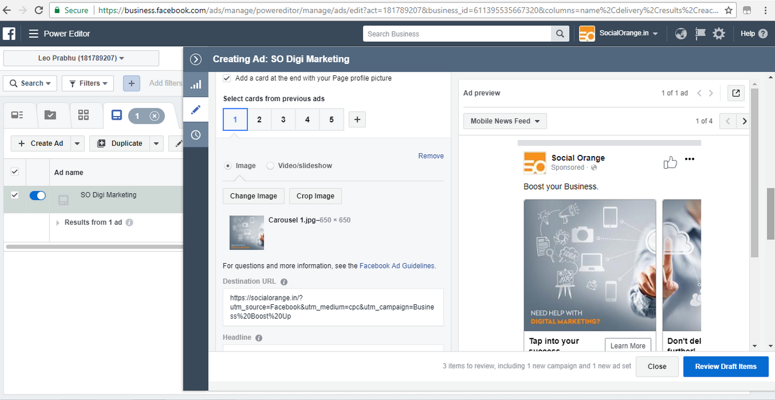The image size is (775, 400).
Task: Open the settings gear in top navigation
Action: click(x=719, y=33)
